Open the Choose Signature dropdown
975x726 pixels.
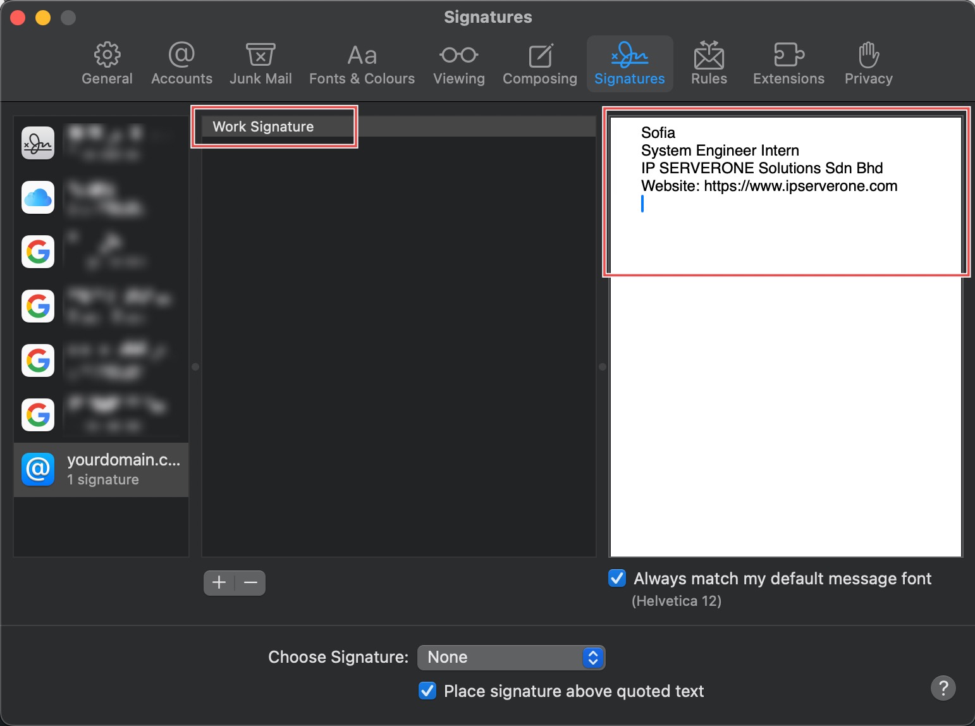(511, 657)
